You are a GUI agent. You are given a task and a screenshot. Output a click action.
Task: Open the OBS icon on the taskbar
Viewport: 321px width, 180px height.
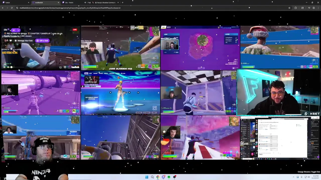(x=174, y=177)
